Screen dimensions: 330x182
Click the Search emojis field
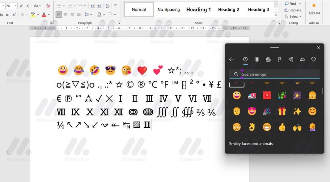(x=277, y=74)
